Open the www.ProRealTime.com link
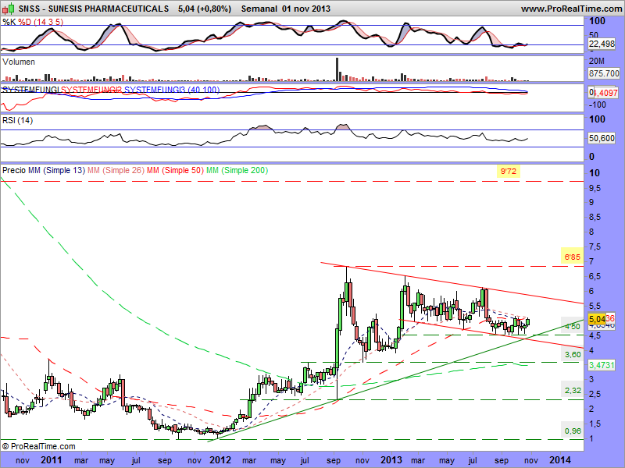This screenshot has width=625, height=468. (x=571, y=9)
